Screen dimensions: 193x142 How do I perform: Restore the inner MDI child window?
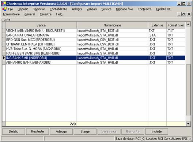183,14
